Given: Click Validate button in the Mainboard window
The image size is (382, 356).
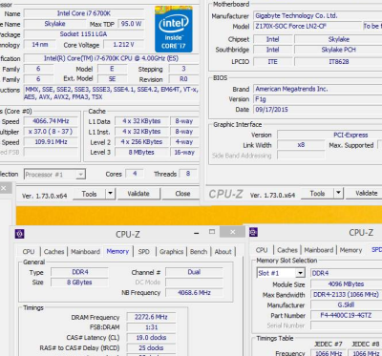Looking at the screenshot, I should (366, 193).
